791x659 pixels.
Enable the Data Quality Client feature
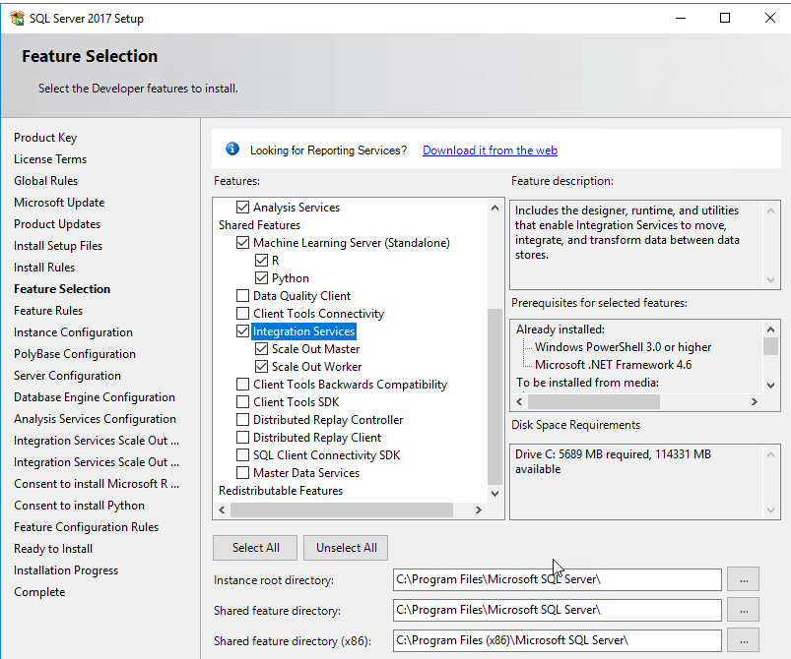point(243,295)
